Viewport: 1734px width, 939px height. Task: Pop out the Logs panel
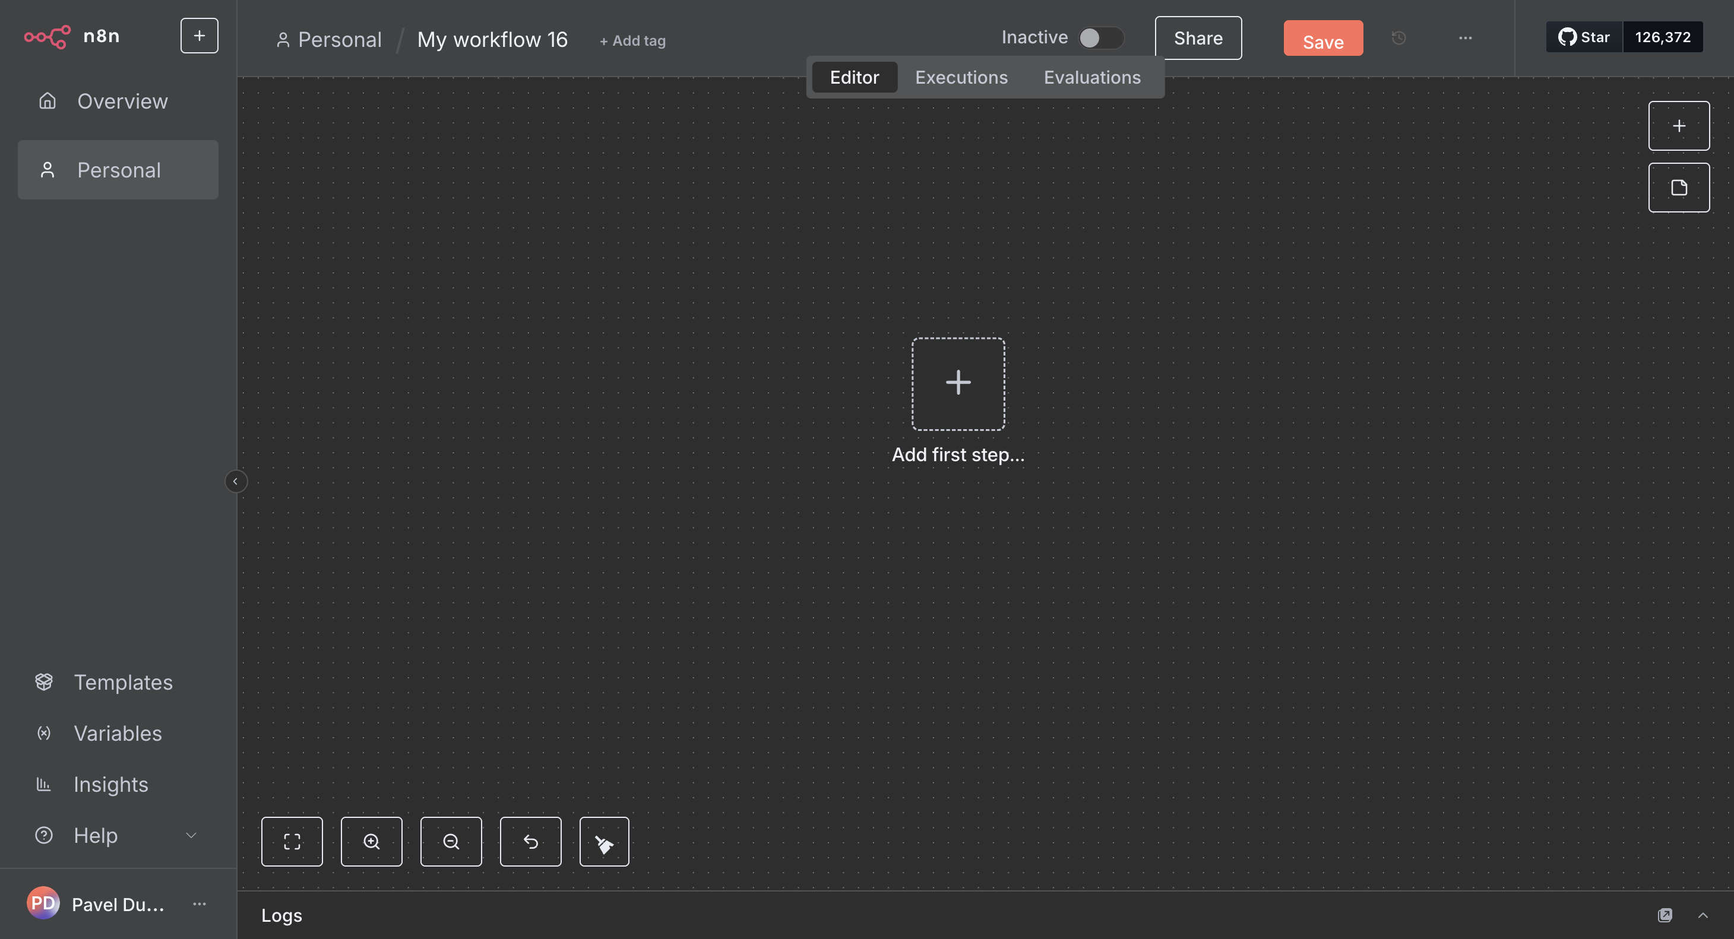point(1664,915)
